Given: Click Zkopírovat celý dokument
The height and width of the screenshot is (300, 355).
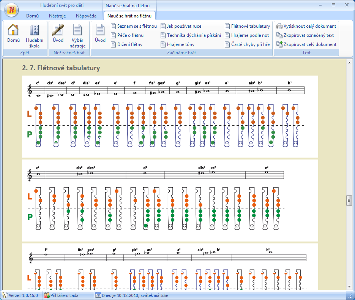Looking at the screenshot, I should [x=306, y=44].
